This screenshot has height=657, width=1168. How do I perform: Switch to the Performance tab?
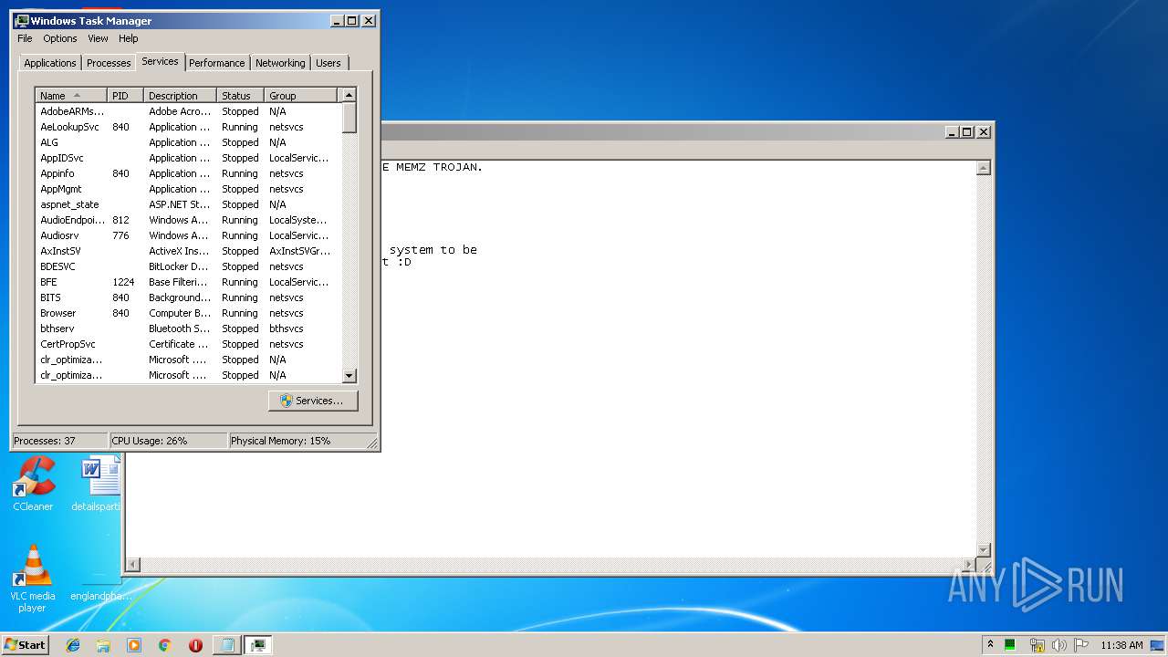tap(217, 63)
